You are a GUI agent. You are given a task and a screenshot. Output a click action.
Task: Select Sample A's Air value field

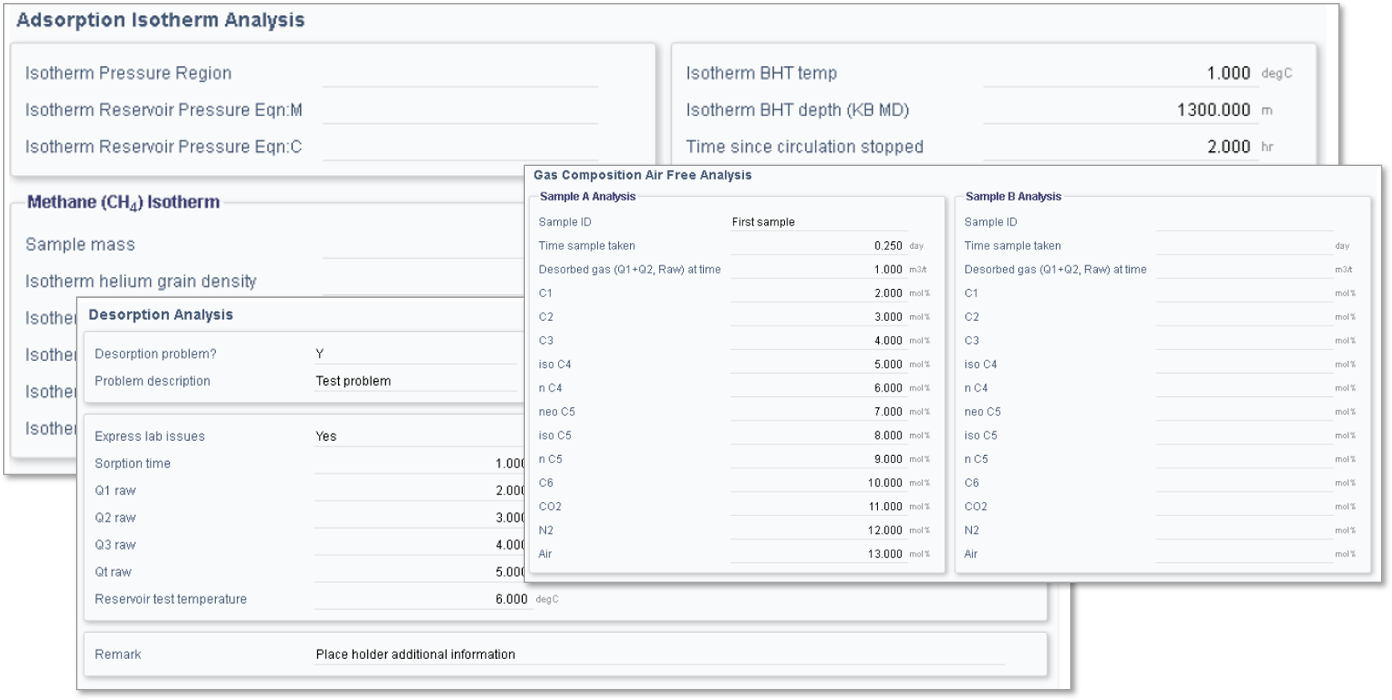point(818,554)
